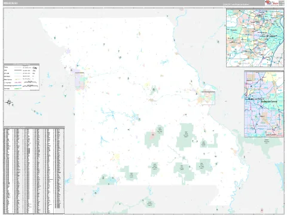Click the St. Louis label in inset

pyautogui.click(x=271, y=36)
